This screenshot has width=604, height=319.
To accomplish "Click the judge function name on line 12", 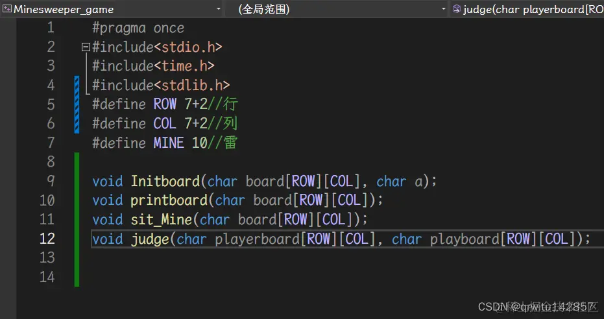I will (150, 239).
